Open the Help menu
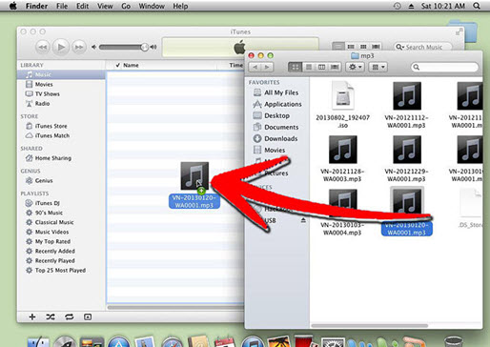490x347 pixels. click(x=180, y=6)
